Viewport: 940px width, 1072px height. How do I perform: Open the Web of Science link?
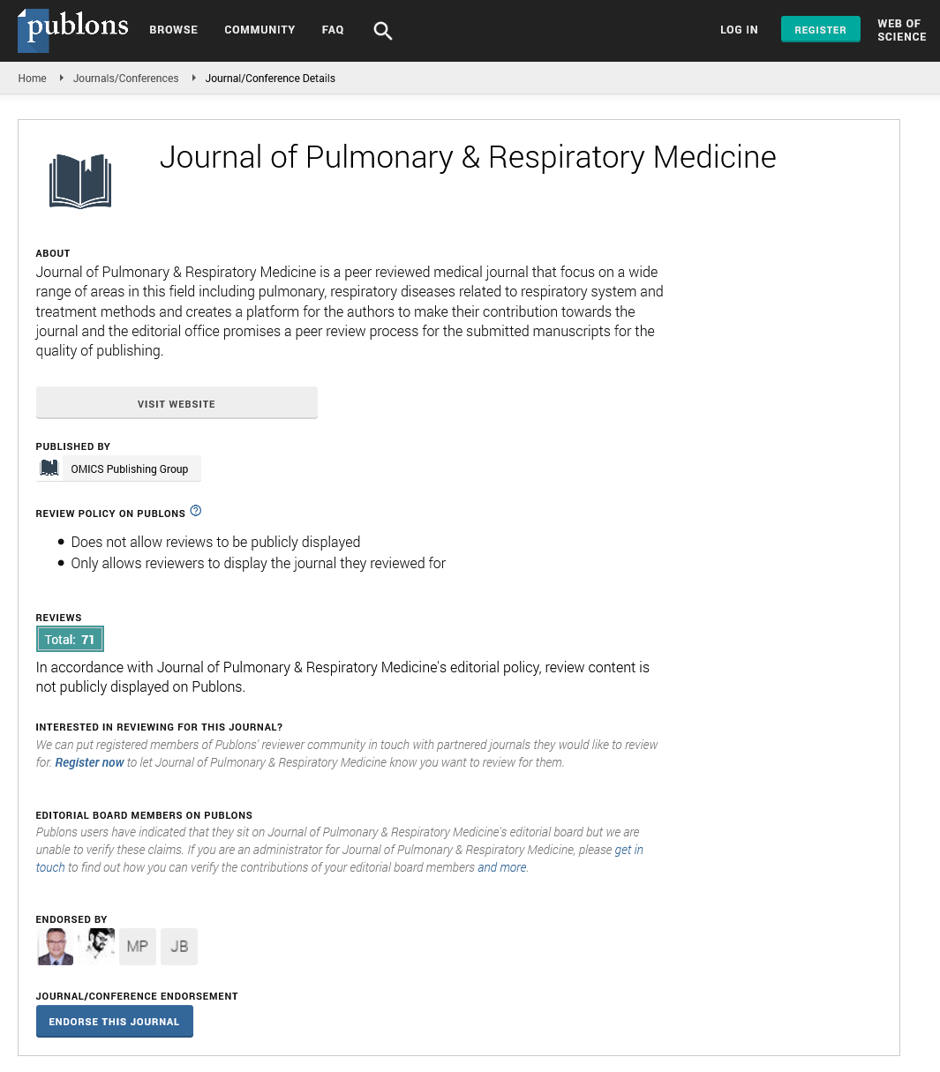coord(901,30)
